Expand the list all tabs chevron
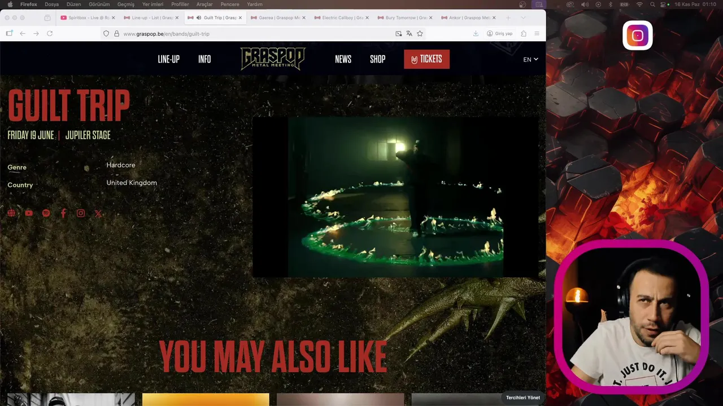Viewport: 723px width, 406px height. (x=523, y=17)
